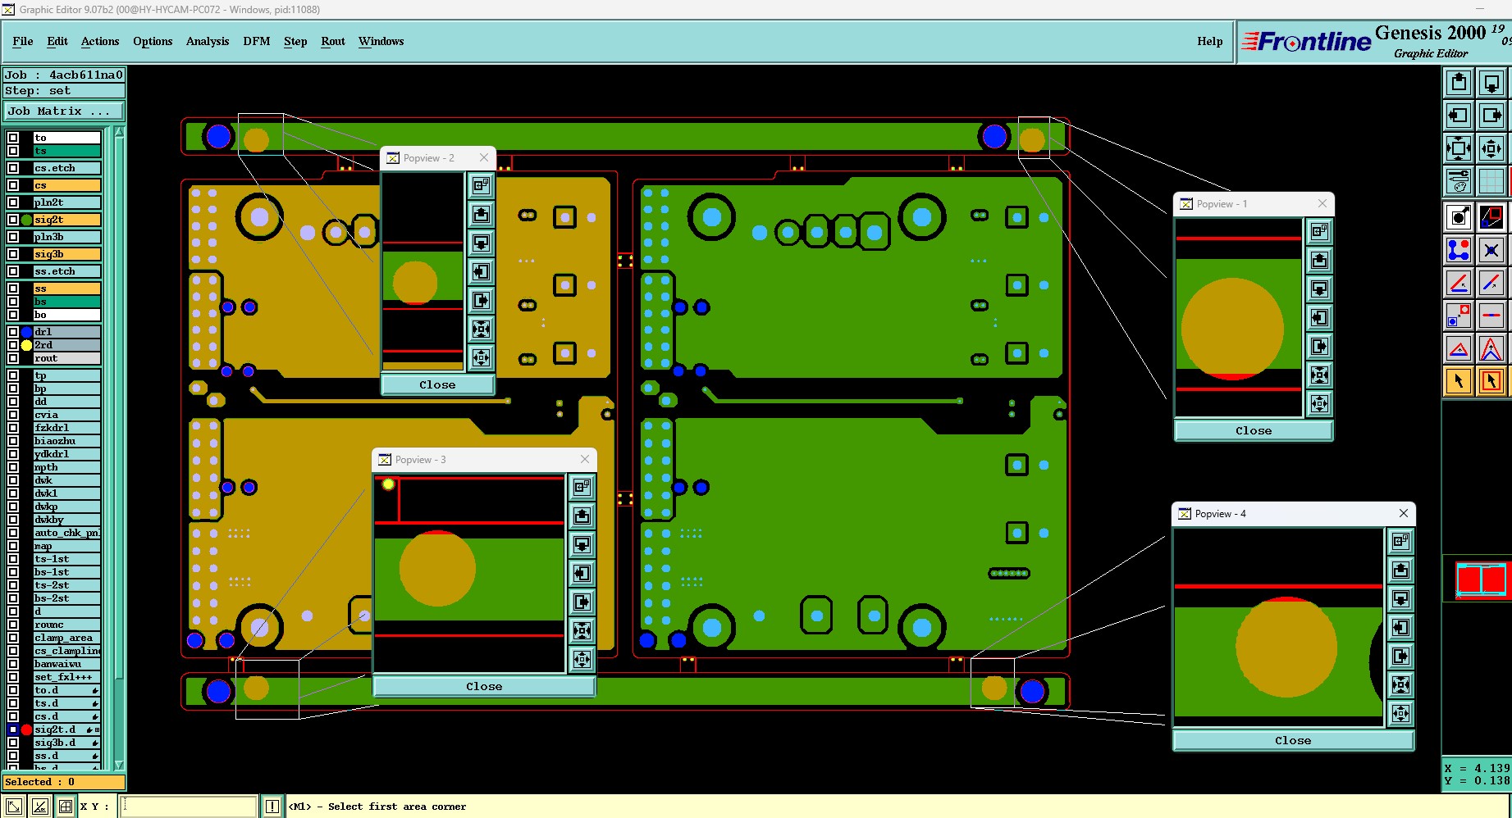Toggle checkbox for layer clamp_area

point(13,638)
